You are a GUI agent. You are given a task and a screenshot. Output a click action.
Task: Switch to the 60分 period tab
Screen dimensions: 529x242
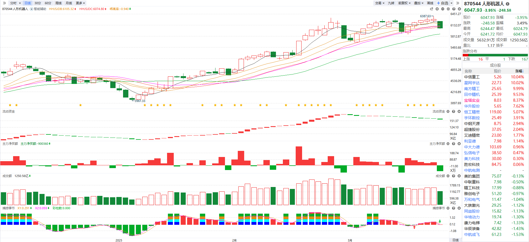[x=48, y=3]
